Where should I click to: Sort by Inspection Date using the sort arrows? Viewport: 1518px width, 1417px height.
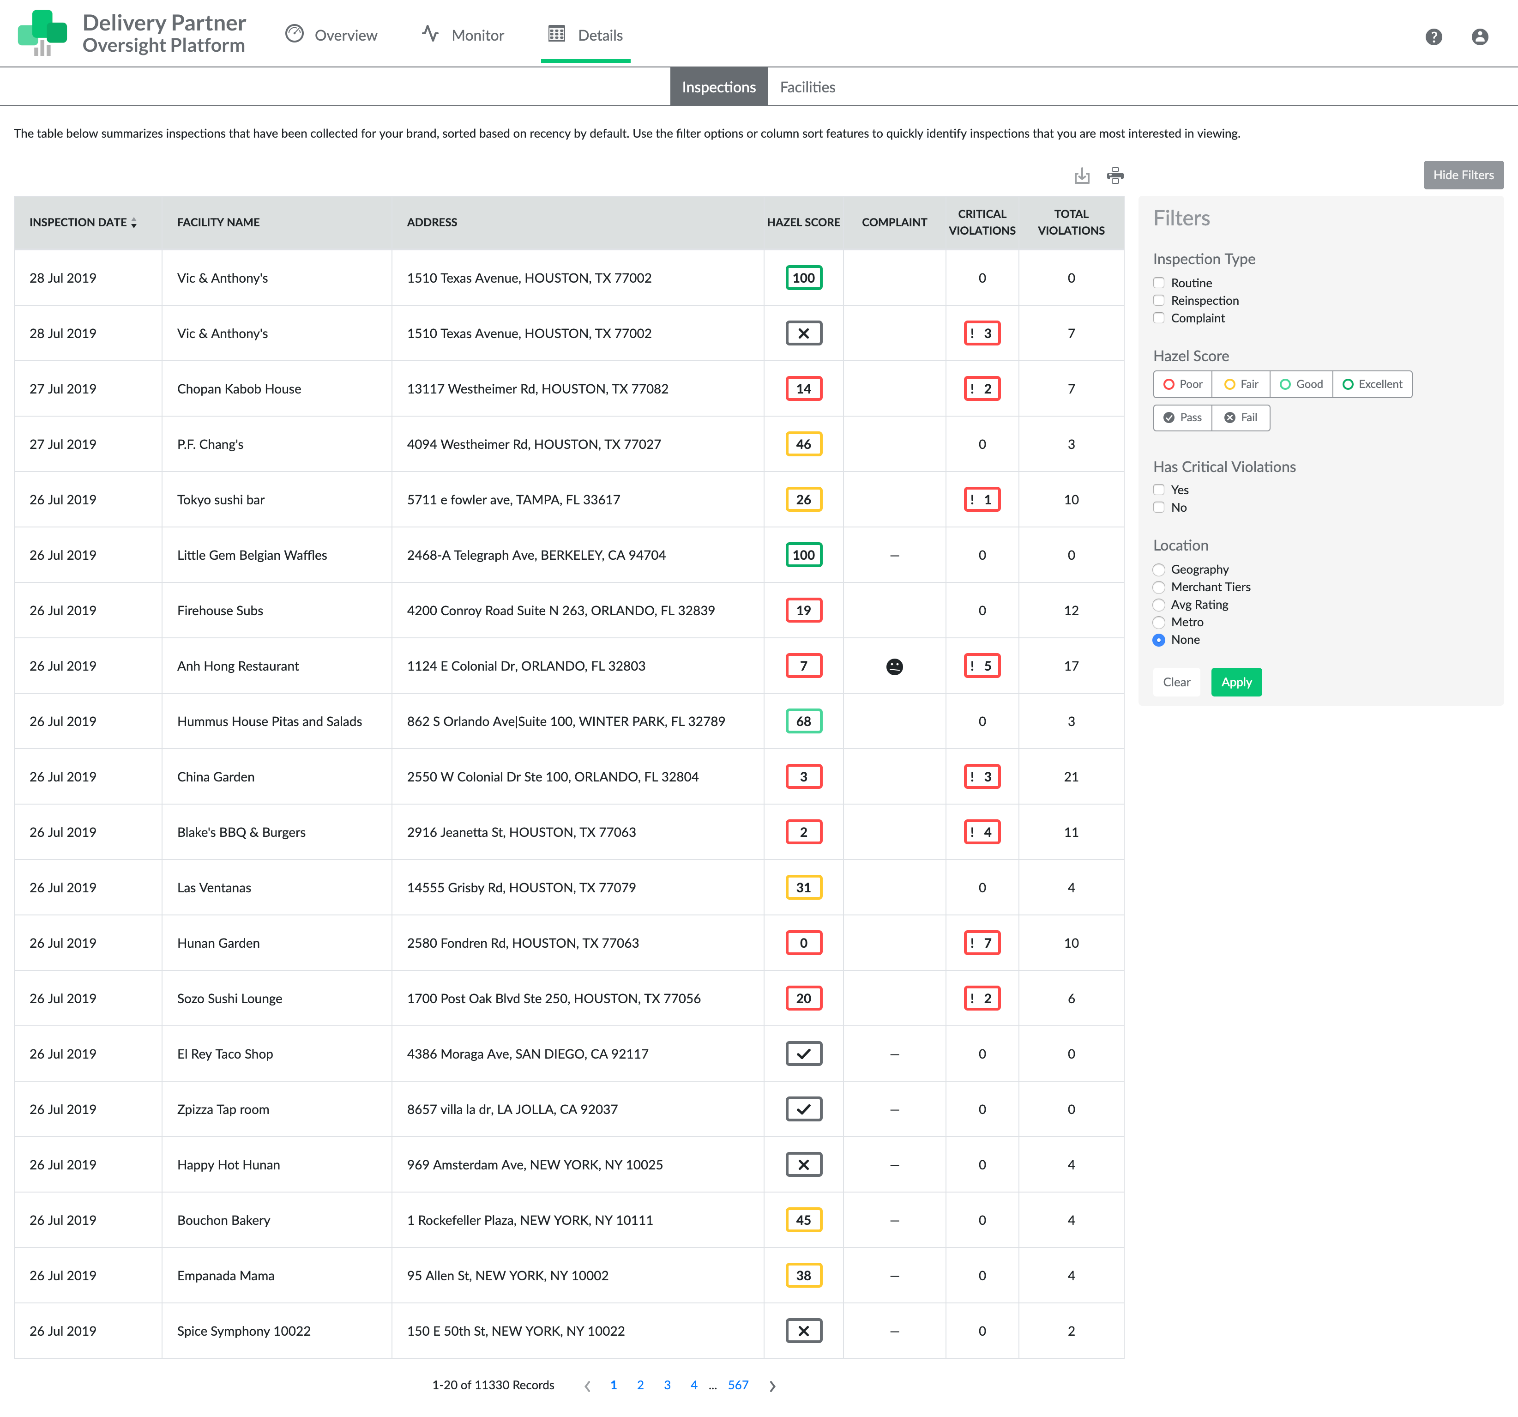(133, 223)
